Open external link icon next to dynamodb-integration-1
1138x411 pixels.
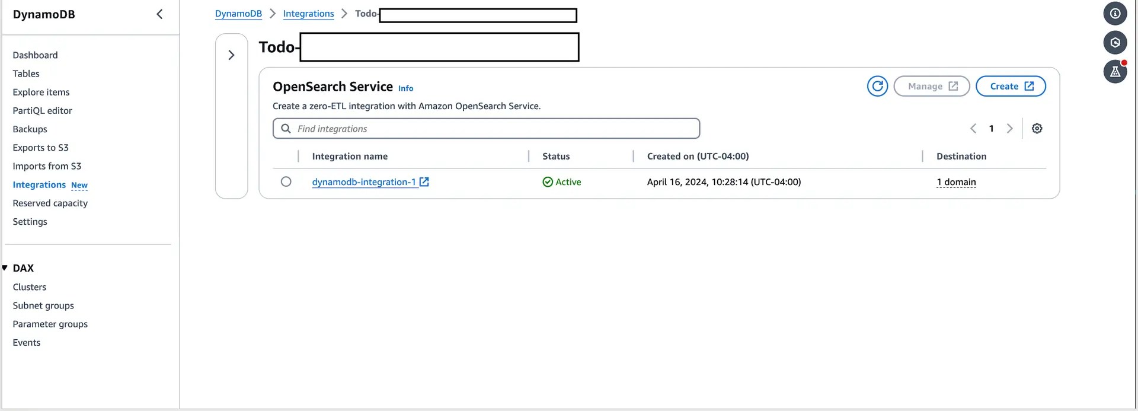coord(424,182)
